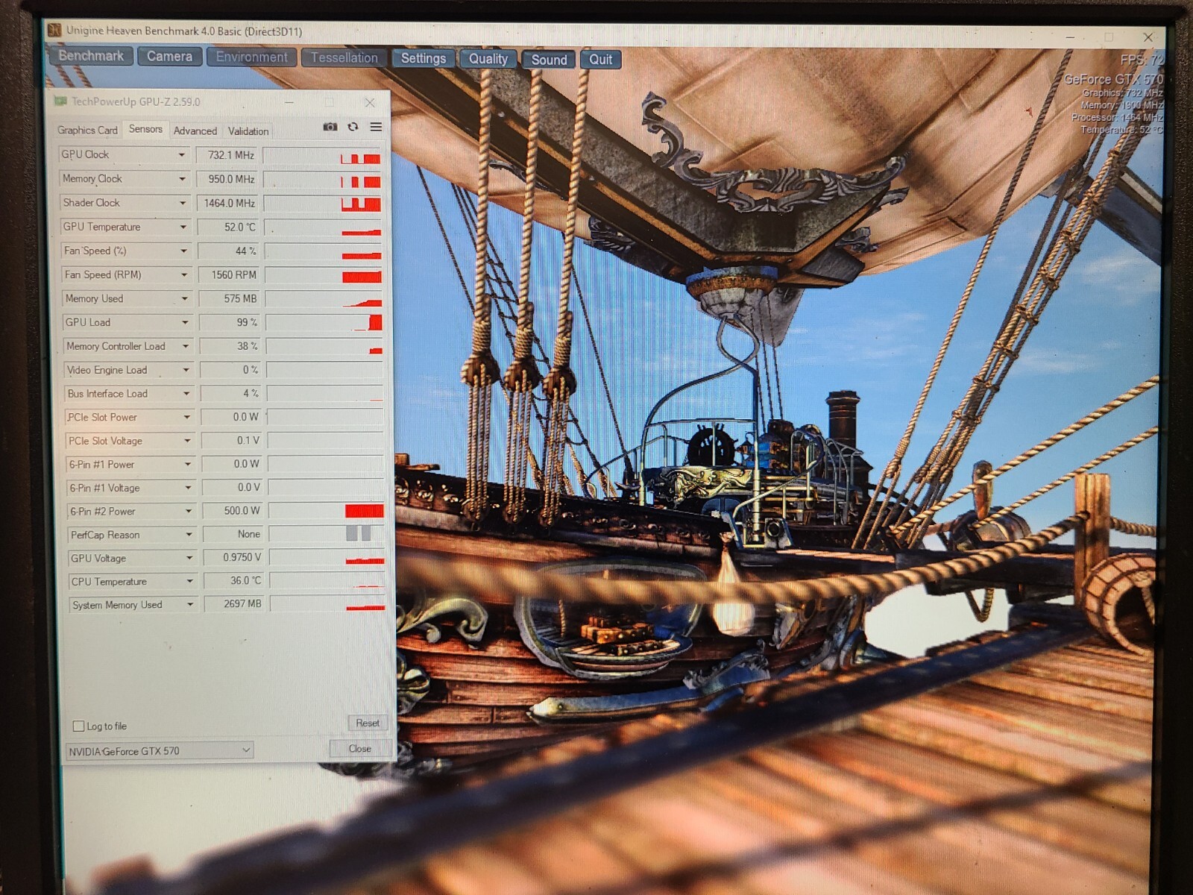
Task: Click the GPU-Z title bar icon
Action: pos(60,101)
